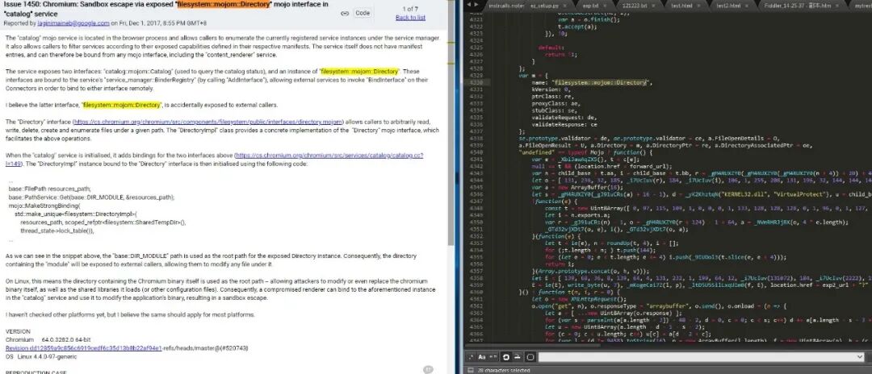Toggle whole word search option

click(493, 357)
